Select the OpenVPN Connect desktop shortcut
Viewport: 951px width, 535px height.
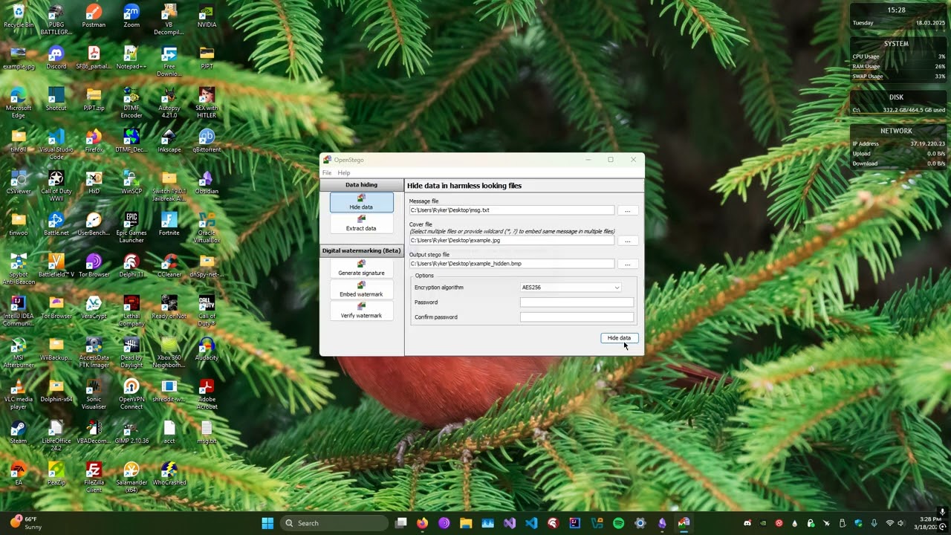point(132,394)
